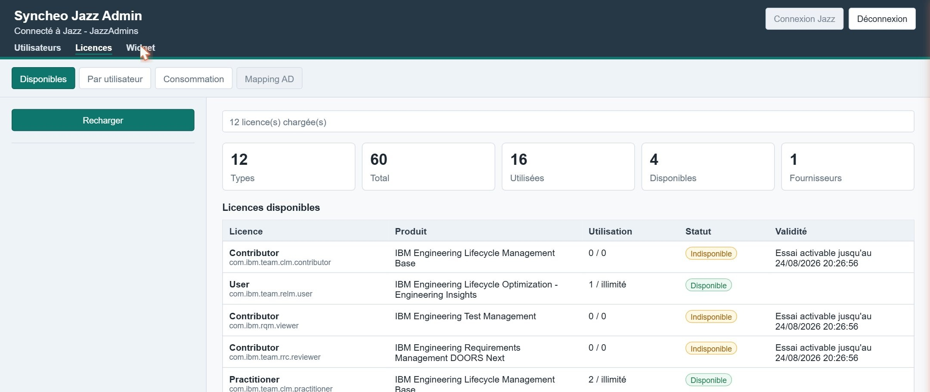Click Indisponible badge in rqm.viewer row
Screen dimensions: 930x392
(711, 317)
